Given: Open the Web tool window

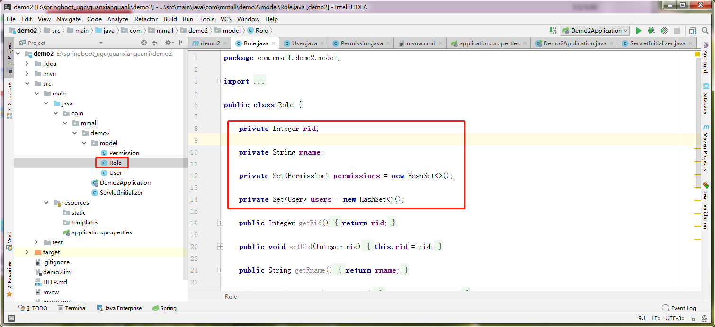Looking at the screenshot, I should point(9,241).
